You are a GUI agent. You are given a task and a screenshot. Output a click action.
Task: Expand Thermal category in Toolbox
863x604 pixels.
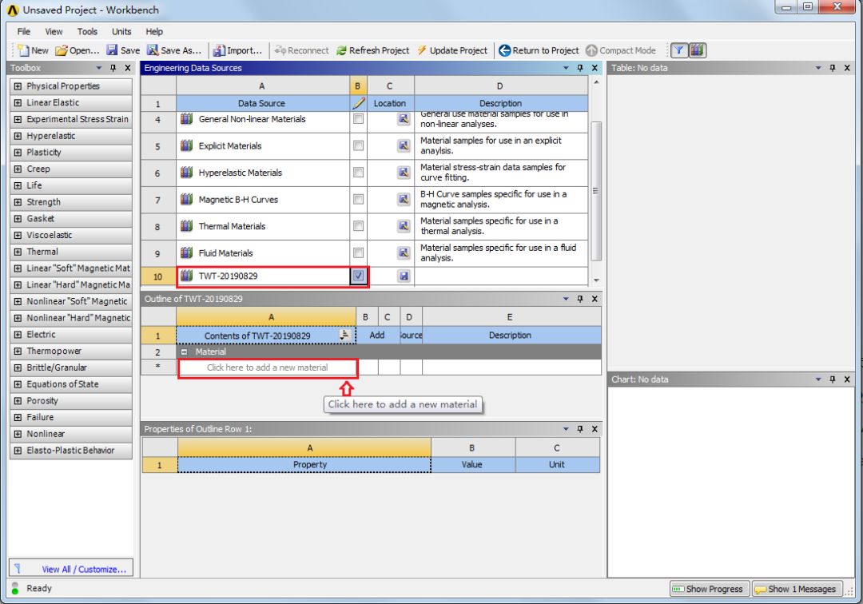point(18,252)
